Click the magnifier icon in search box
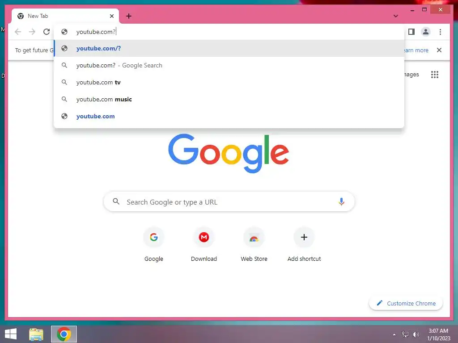This screenshot has height=343, width=458. click(116, 201)
